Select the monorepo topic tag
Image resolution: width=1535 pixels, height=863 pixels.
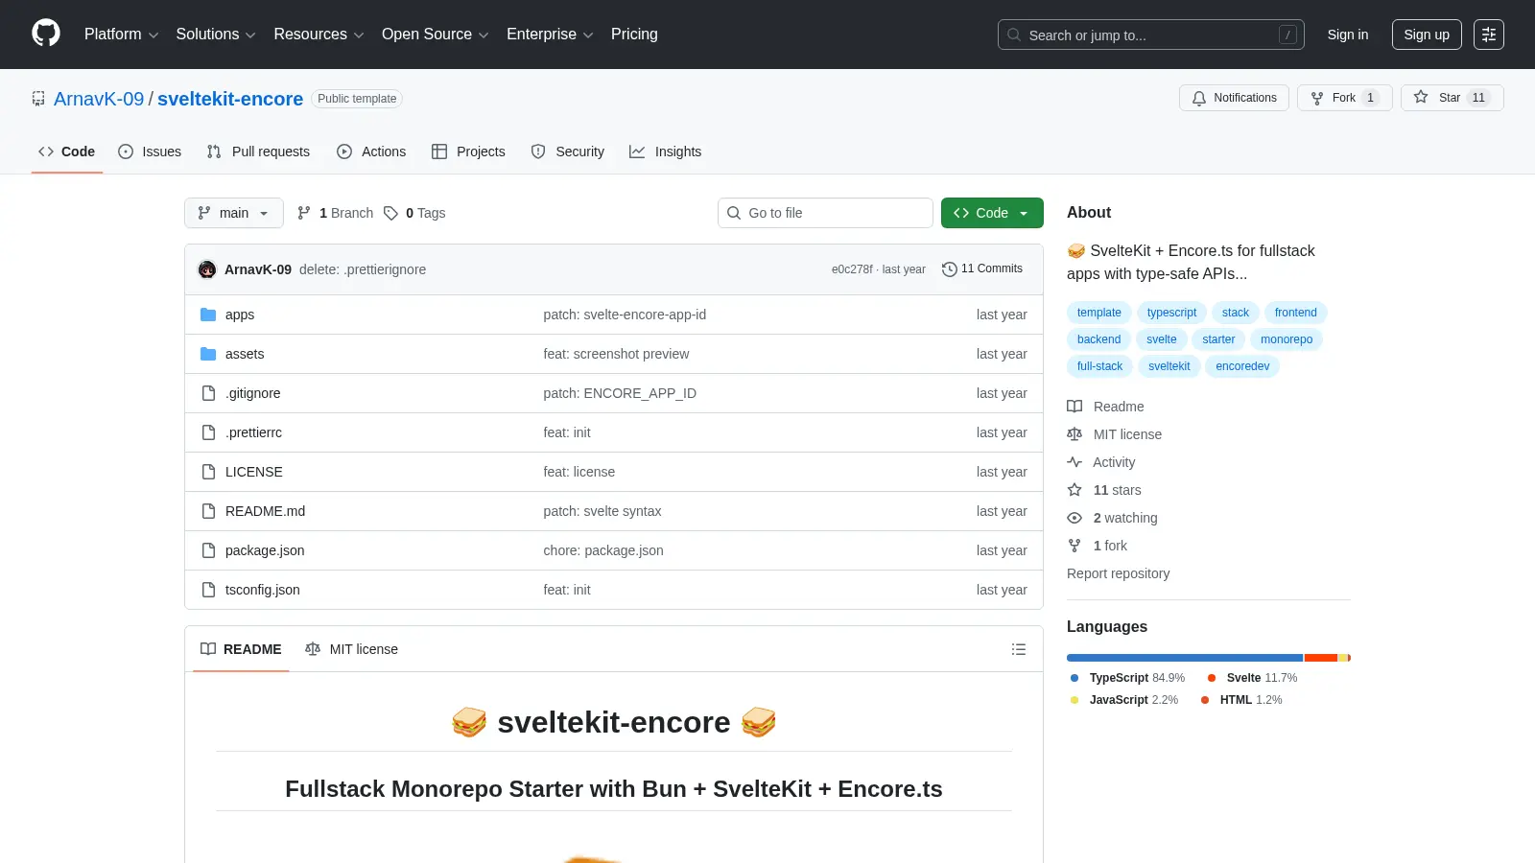1287,339
